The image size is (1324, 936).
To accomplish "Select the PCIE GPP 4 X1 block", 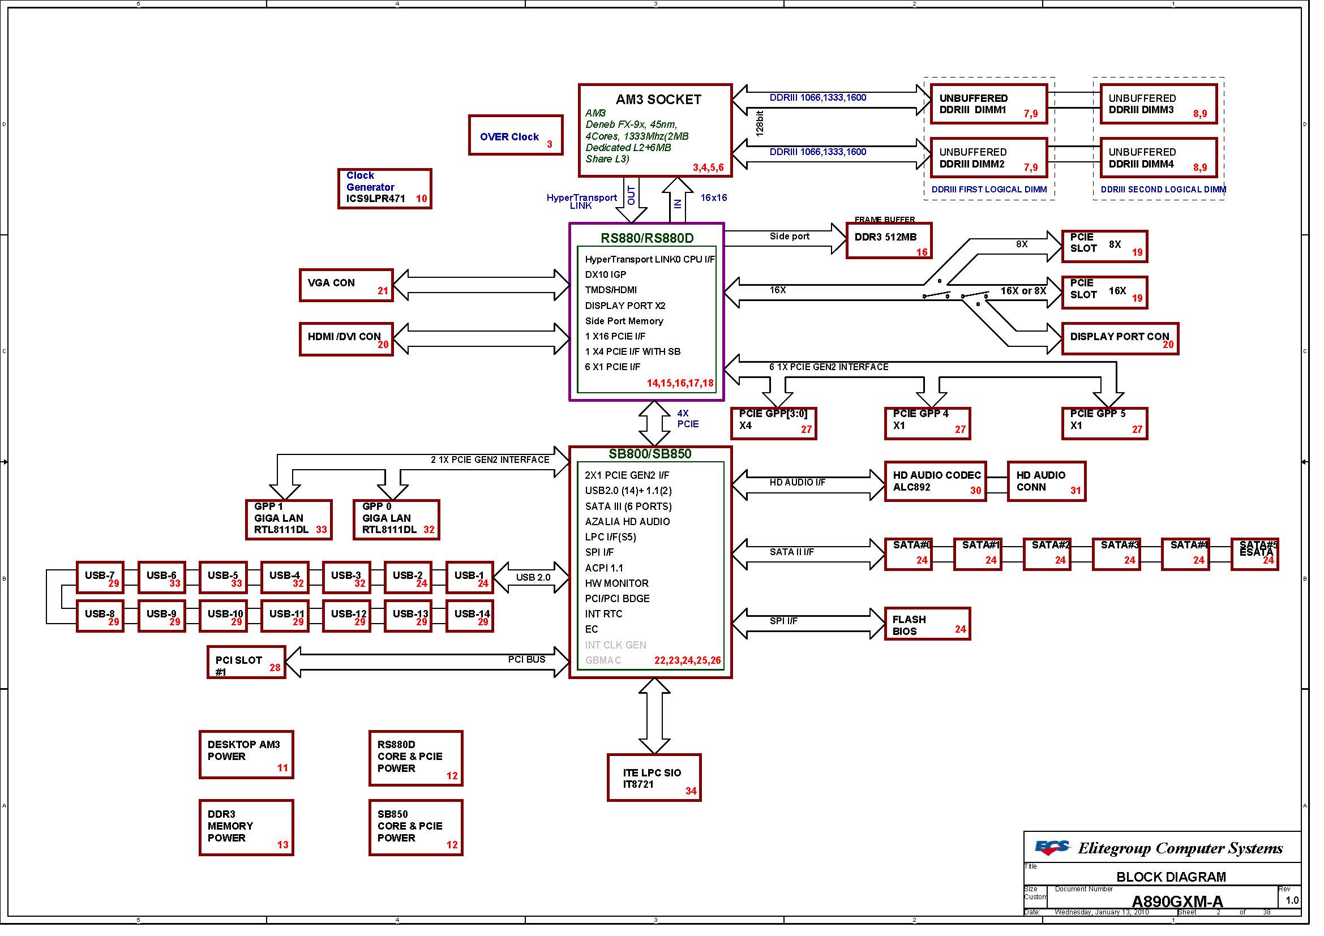I will click(x=927, y=424).
